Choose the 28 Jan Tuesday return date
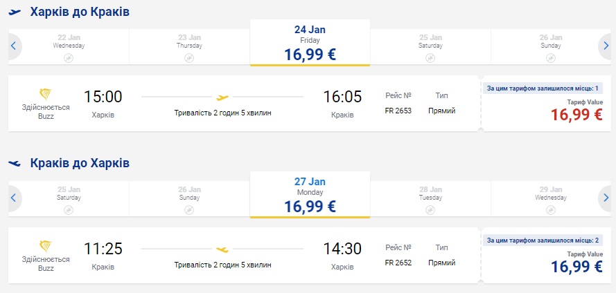Image resolution: width=616 pixels, height=293 pixels. pos(430,198)
